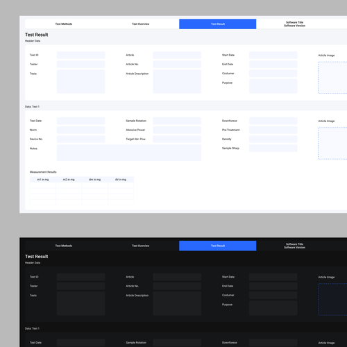
Task: Click the Costumer field in light mockup
Action: click(x=273, y=74)
